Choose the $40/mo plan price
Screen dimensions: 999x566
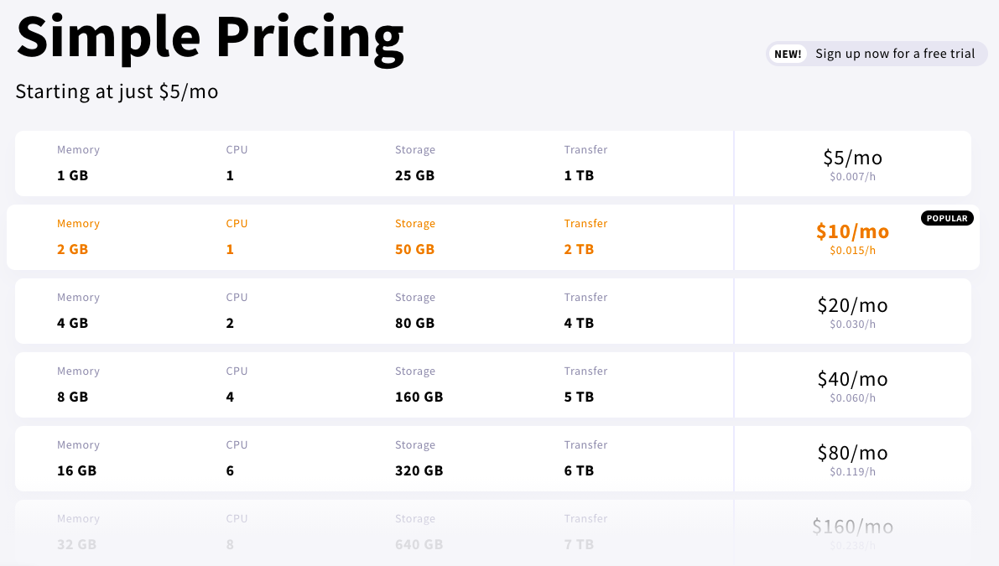pyautogui.click(x=852, y=379)
